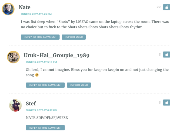The image size is (173, 134).
Task: Open Uruk-Hai_Groupie_1989's avatar picture
Action: (x=13, y=57)
